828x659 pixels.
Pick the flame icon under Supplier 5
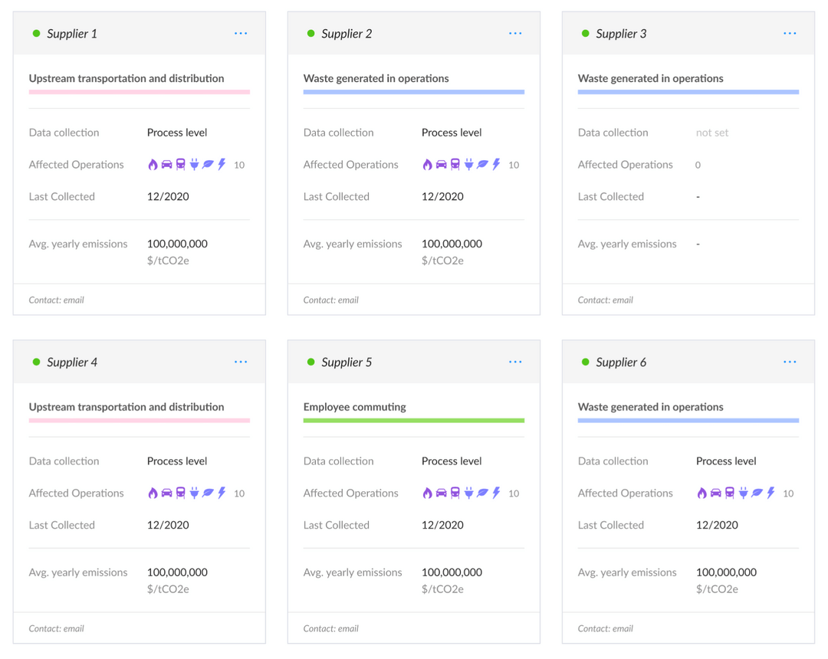tap(427, 493)
